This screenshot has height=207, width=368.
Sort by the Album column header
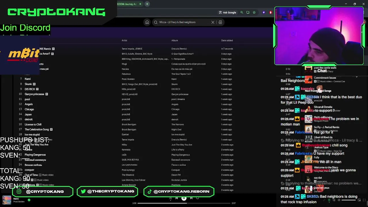pyautogui.click(x=175, y=41)
